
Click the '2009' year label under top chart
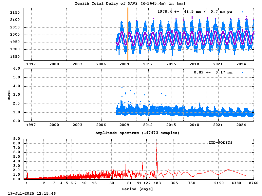(x=124, y=64)
